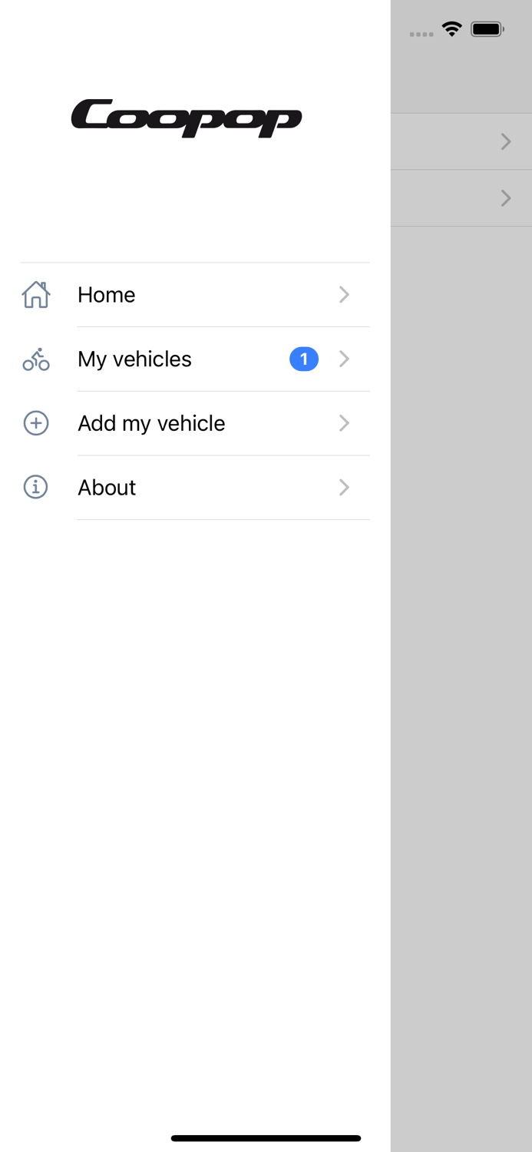Click the info circle icon beside About

pyautogui.click(x=36, y=487)
